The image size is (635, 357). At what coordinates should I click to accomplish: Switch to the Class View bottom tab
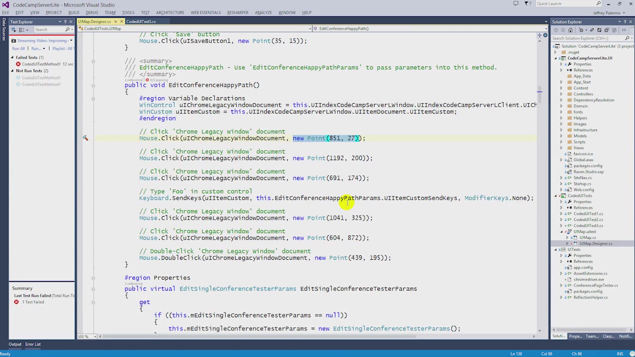pos(608,337)
